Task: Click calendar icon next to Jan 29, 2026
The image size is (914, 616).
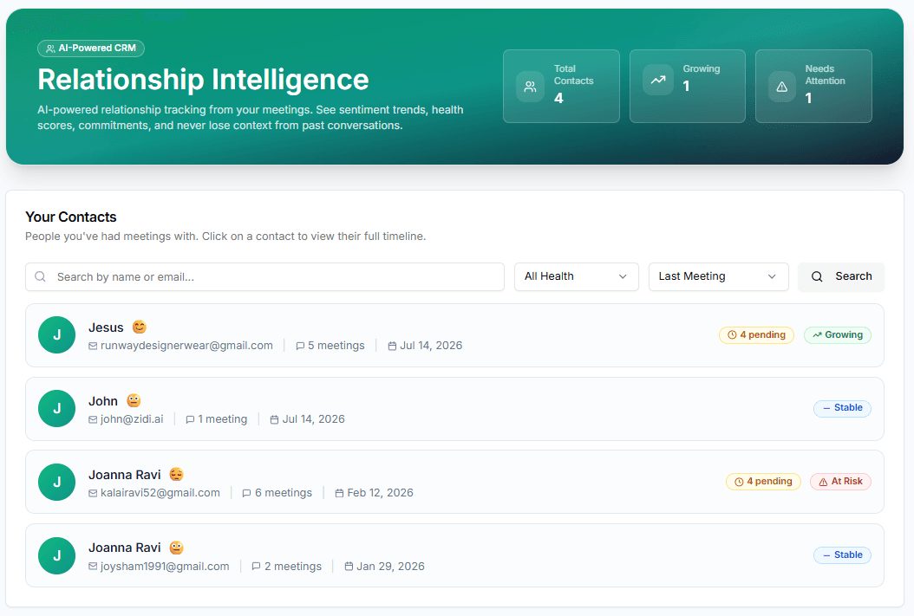Action: point(349,567)
